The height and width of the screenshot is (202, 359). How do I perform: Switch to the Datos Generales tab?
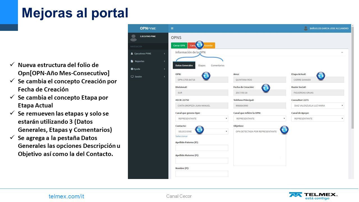click(x=184, y=65)
